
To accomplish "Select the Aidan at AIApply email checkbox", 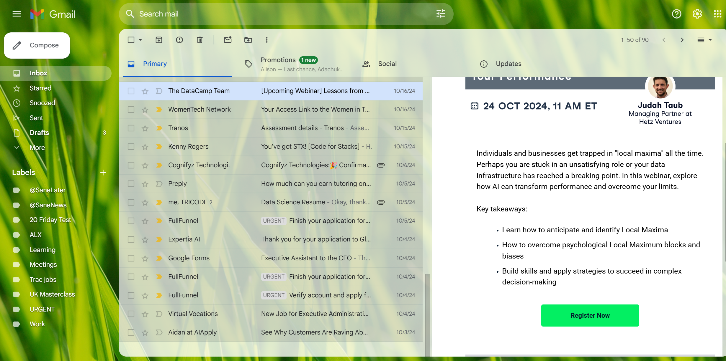I will tap(131, 332).
